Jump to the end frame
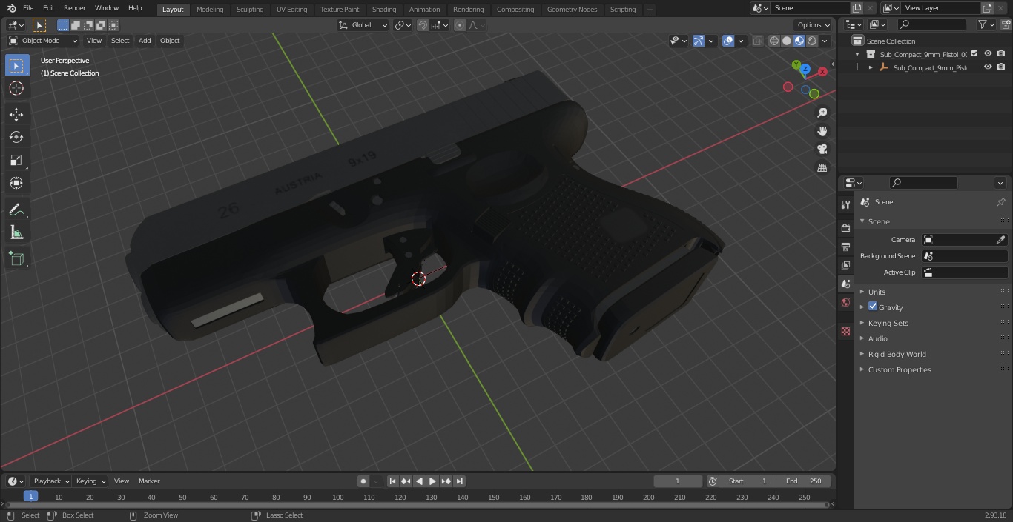This screenshot has height=522, width=1013. click(x=459, y=481)
